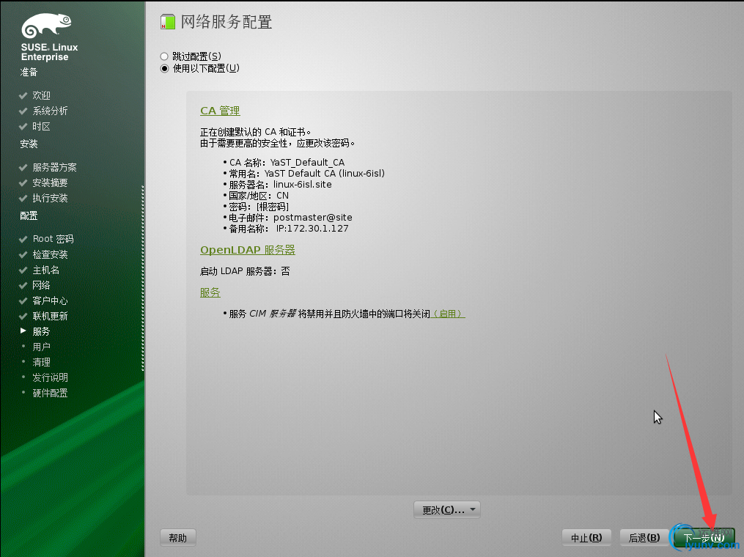Select the 安装摘要 step in sidebar
The height and width of the screenshot is (557, 744).
pos(50,182)
